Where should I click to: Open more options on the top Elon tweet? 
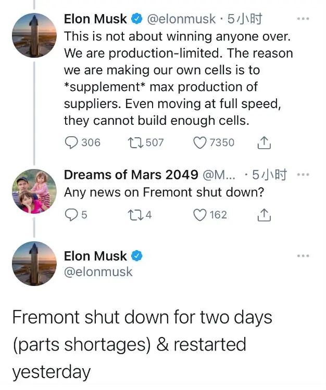(x=303, y=19)
